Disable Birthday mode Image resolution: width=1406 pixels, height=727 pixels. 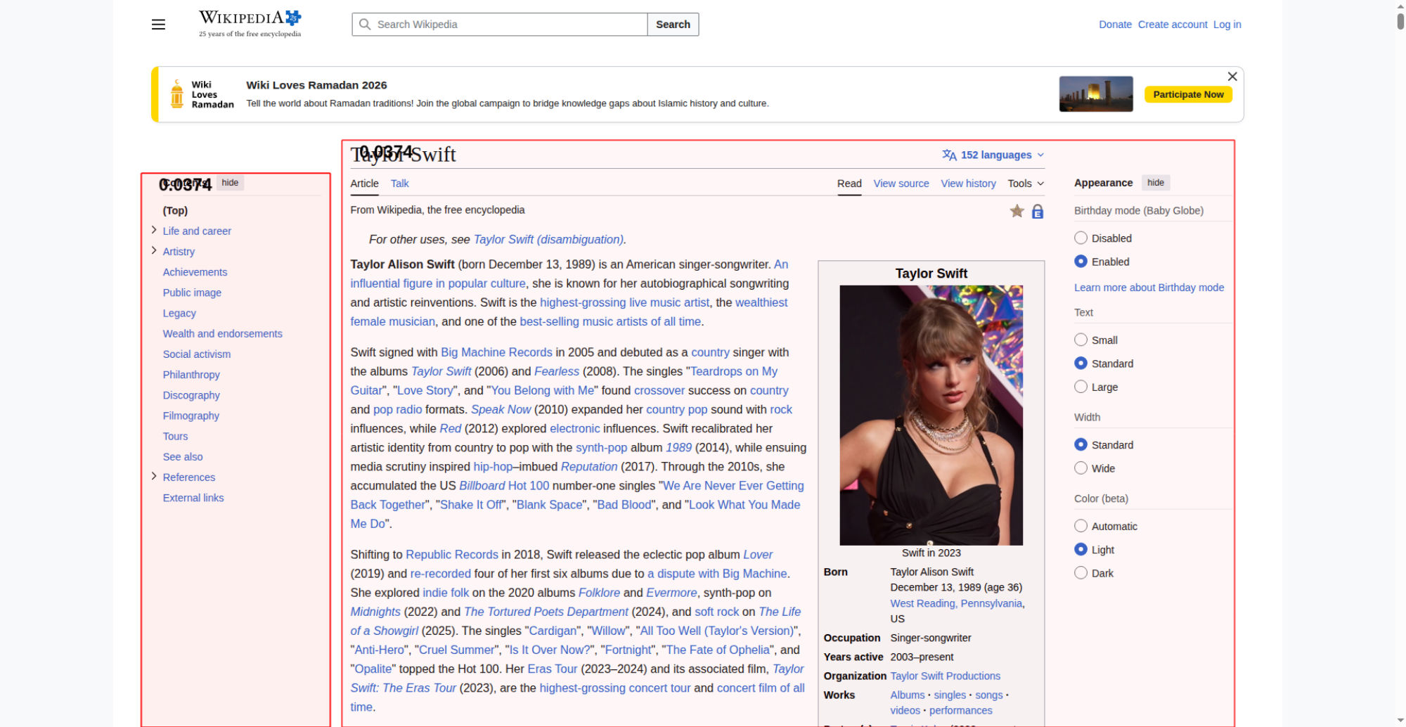click(1081, 238)
